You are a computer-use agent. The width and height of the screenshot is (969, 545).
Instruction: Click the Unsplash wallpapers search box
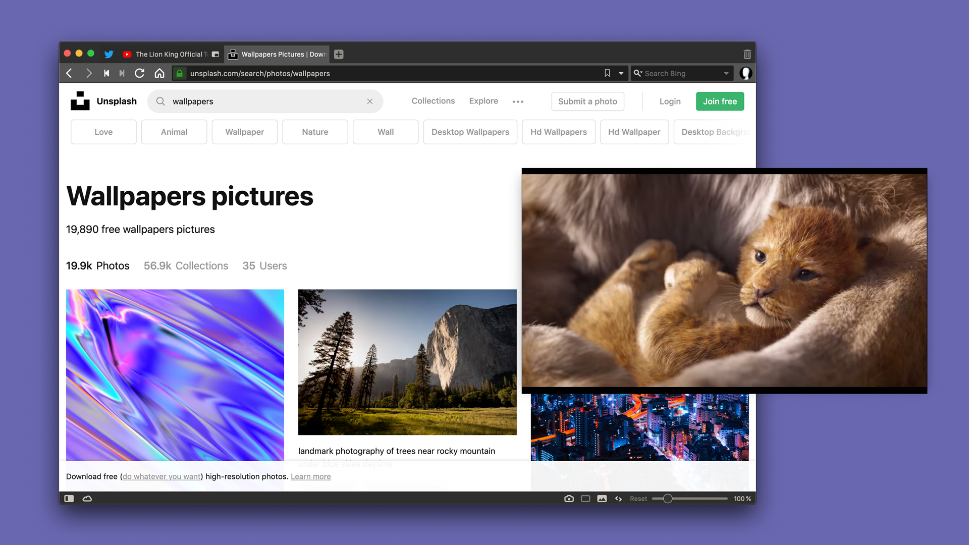coord(265,101)
